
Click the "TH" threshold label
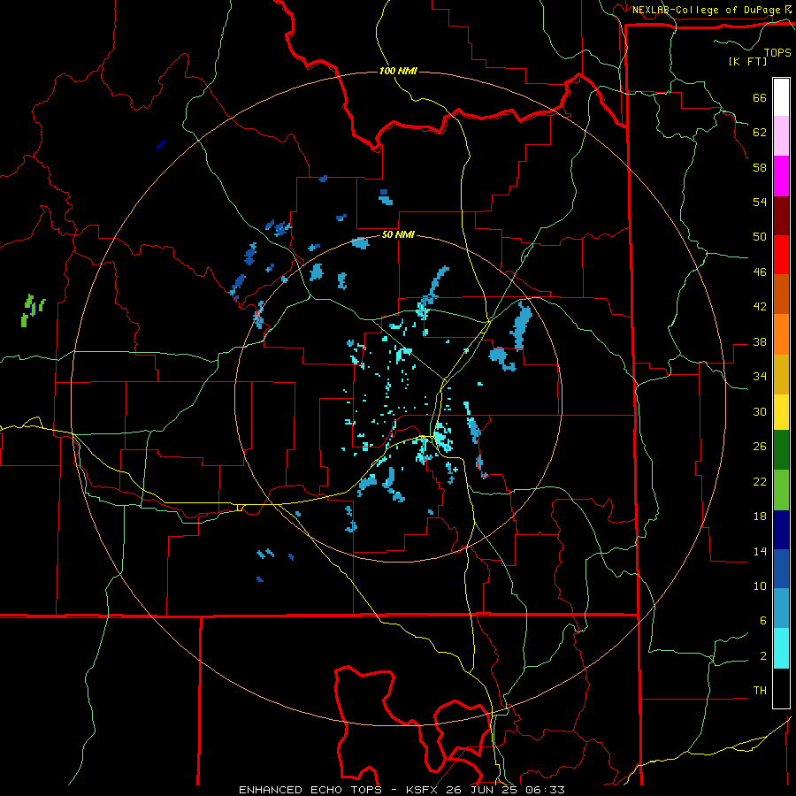(x=760, y=691)
